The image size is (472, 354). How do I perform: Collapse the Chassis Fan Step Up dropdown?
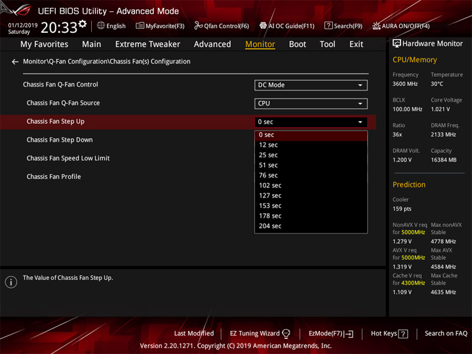(311, 122)
